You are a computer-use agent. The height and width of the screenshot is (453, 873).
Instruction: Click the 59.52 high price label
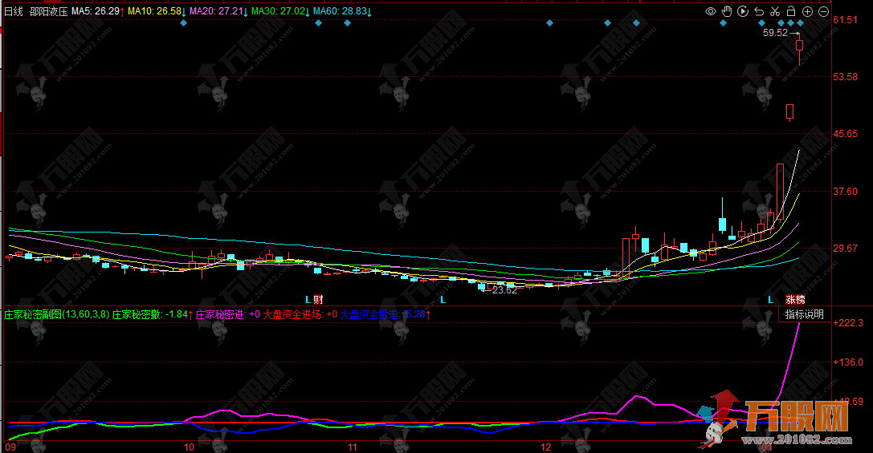coord(775,33)
